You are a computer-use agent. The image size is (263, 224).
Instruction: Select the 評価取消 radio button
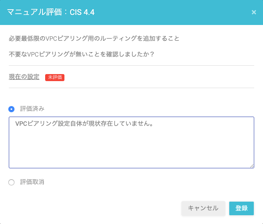point(11,182)
